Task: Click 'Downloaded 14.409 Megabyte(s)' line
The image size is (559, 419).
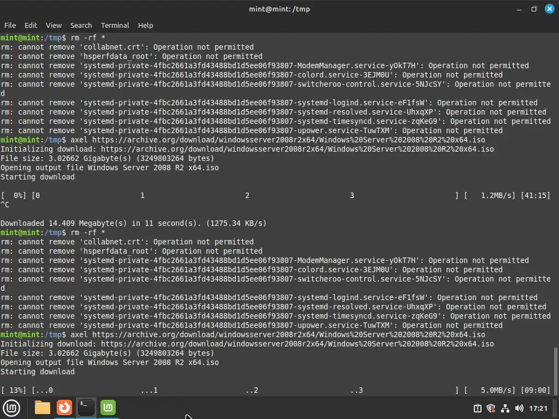Action: [133, 223]
